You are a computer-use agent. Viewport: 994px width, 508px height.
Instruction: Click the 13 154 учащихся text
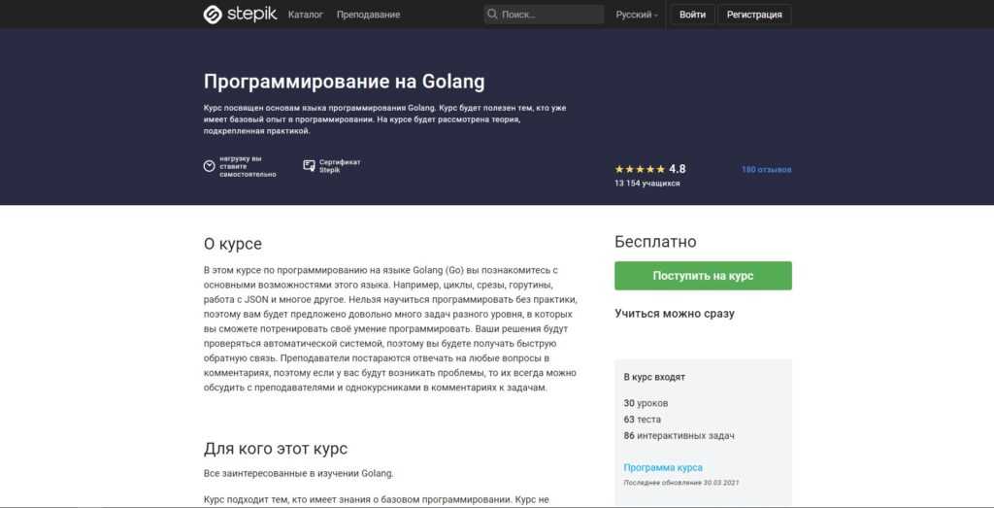[x=647, y=184]
